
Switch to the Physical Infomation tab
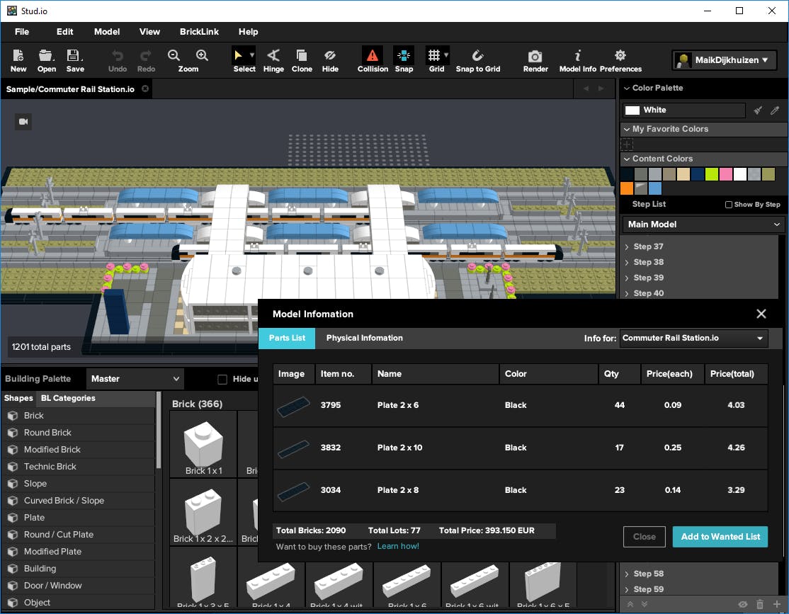[x=364, y=338]
